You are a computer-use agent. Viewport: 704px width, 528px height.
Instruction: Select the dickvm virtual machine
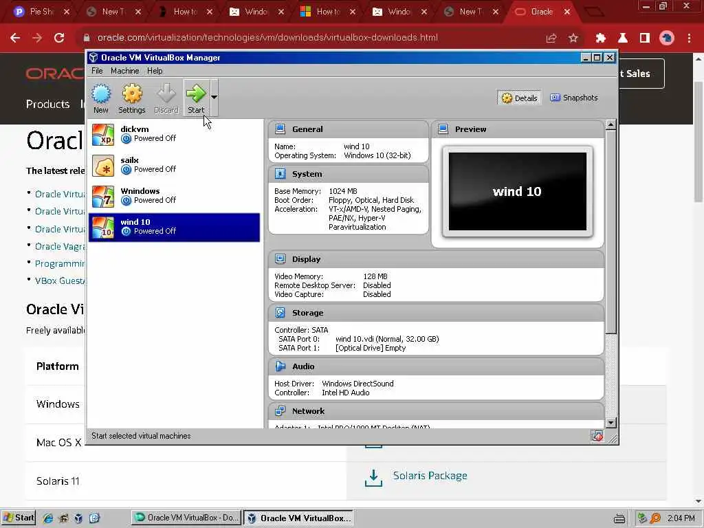click(174, 134)
